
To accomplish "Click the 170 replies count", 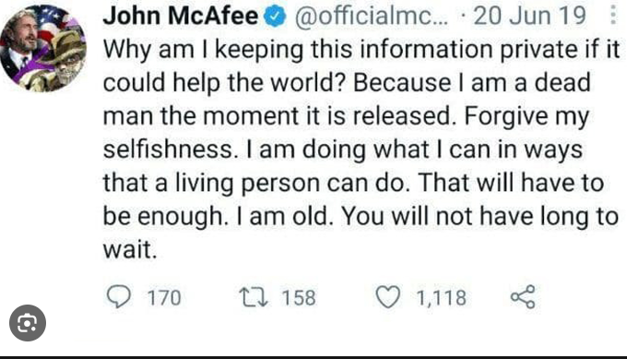I will pos(164,298).
